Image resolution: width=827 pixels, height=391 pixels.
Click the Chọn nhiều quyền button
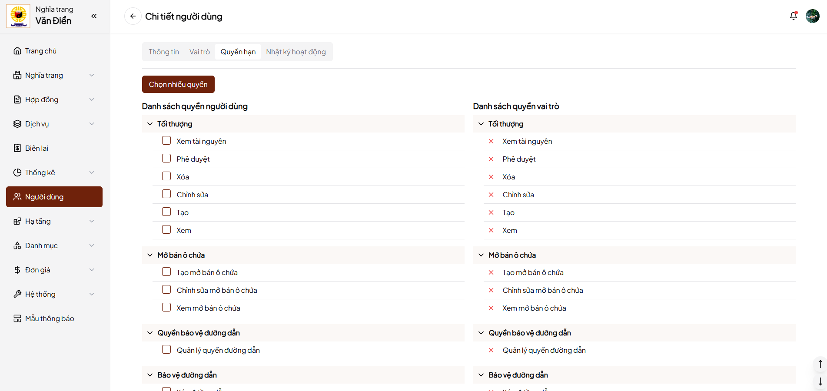[x=178, y=84]
